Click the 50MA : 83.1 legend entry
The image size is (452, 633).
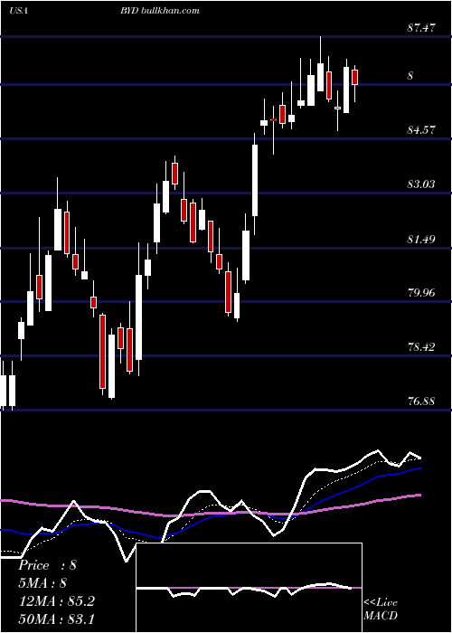pos(56,619)
